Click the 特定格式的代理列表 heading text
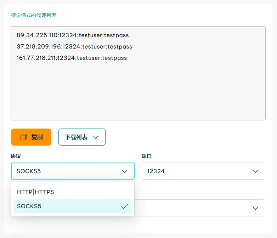Viewport: 277px width, 238px height. click(34, 15)
